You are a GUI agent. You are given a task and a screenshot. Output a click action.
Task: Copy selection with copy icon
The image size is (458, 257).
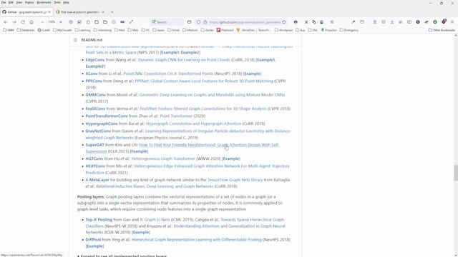coord(314,22)
